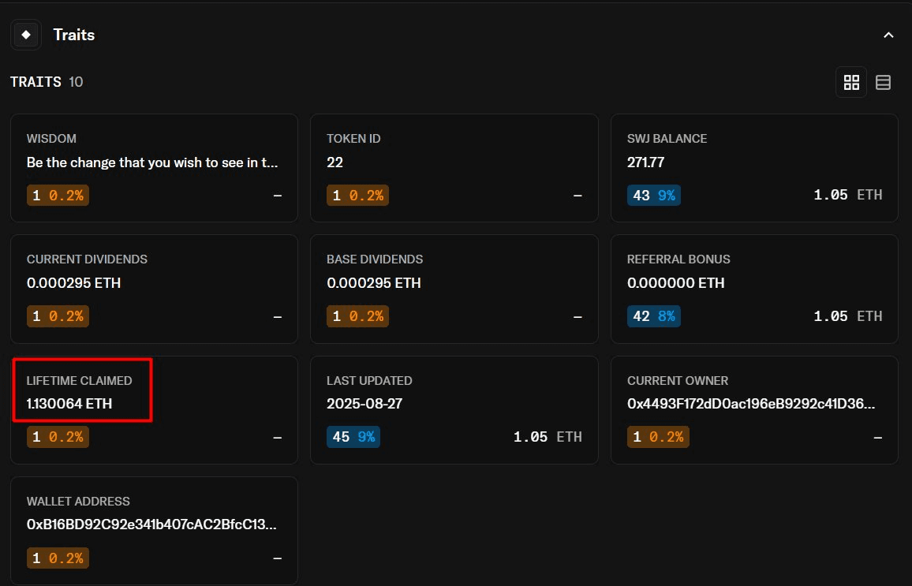The width and height of the screenshot is (912, 586).
Task: Switch to grid view layout
Action: pyautogui.click(x=851, y=82)
